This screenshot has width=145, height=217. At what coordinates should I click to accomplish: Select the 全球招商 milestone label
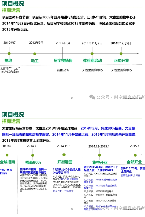[x=7, y=162]
